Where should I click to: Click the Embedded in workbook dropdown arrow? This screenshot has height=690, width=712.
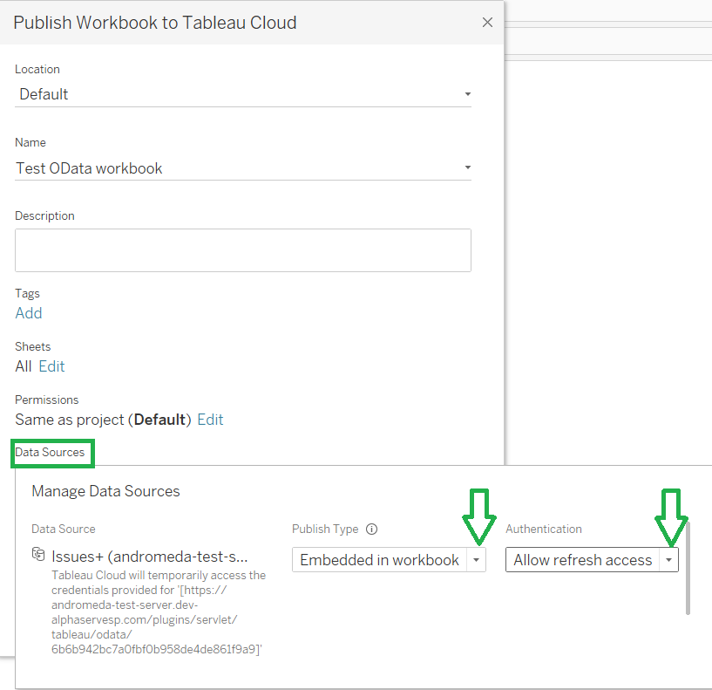pos(476,559)
